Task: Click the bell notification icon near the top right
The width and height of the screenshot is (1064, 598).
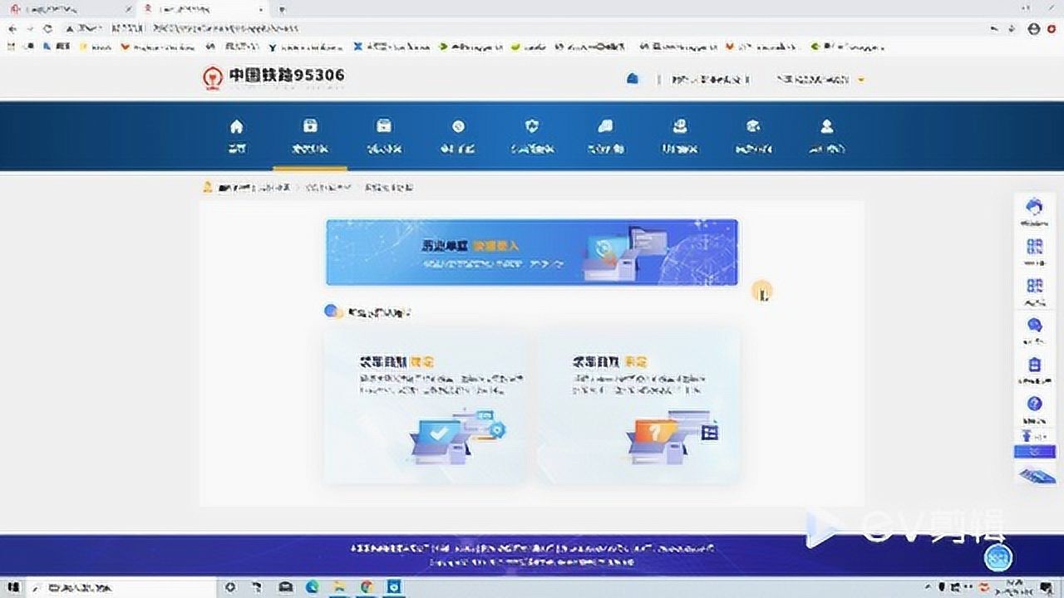Action: click(x=632, y=77)
